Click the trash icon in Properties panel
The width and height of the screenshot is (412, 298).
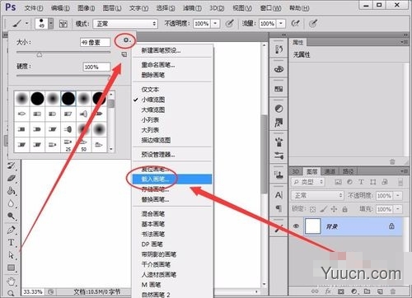tap(392, 161)
